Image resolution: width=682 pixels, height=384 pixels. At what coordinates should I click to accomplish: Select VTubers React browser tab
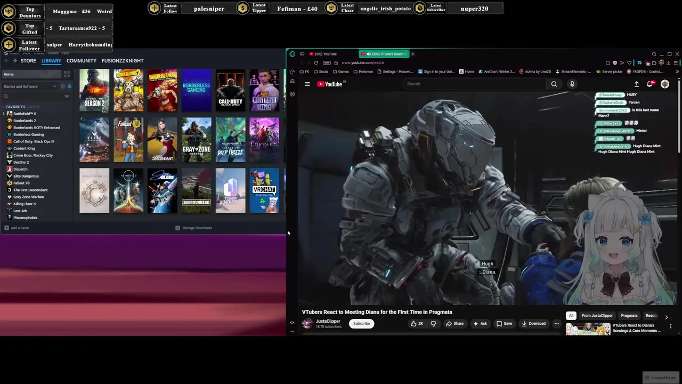coord(384,54)
